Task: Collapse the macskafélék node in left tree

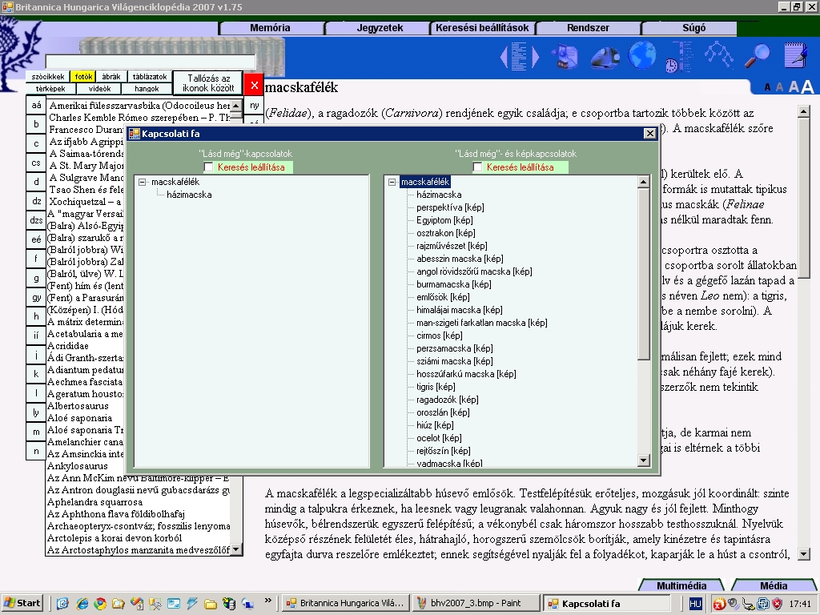Action: pyautogui.click(x=143, y=182)
